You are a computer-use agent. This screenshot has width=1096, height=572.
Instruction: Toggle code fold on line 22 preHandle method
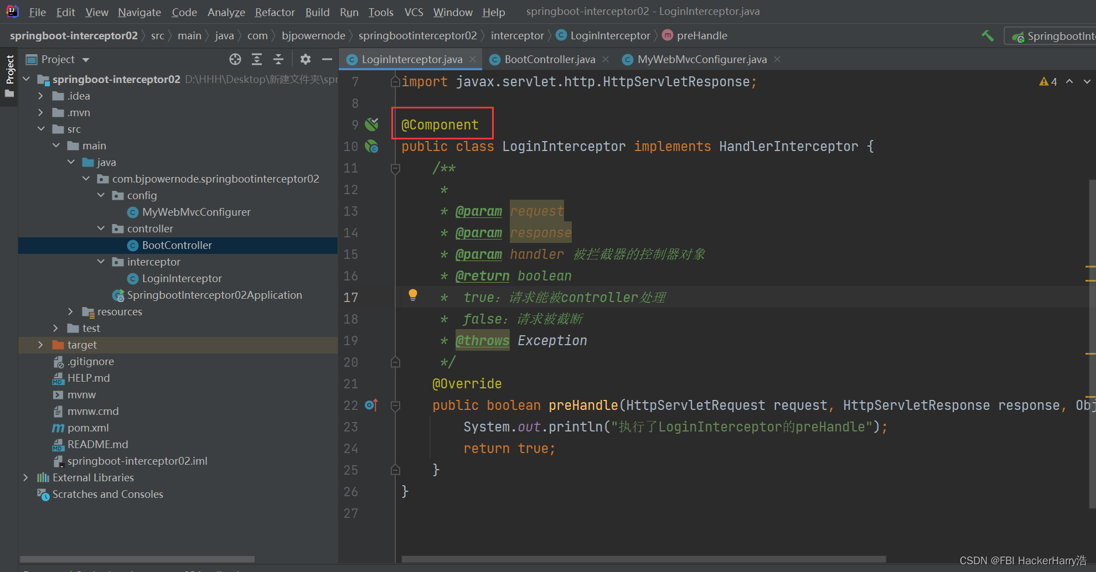[x=395, y=405]
